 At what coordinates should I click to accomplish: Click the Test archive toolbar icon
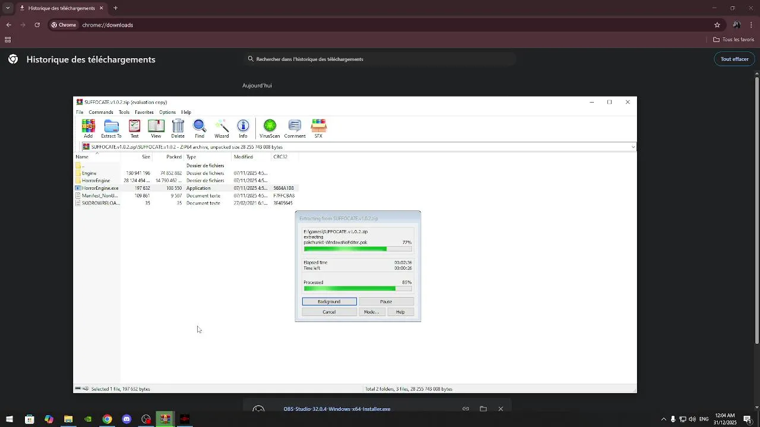coord(135,129)
